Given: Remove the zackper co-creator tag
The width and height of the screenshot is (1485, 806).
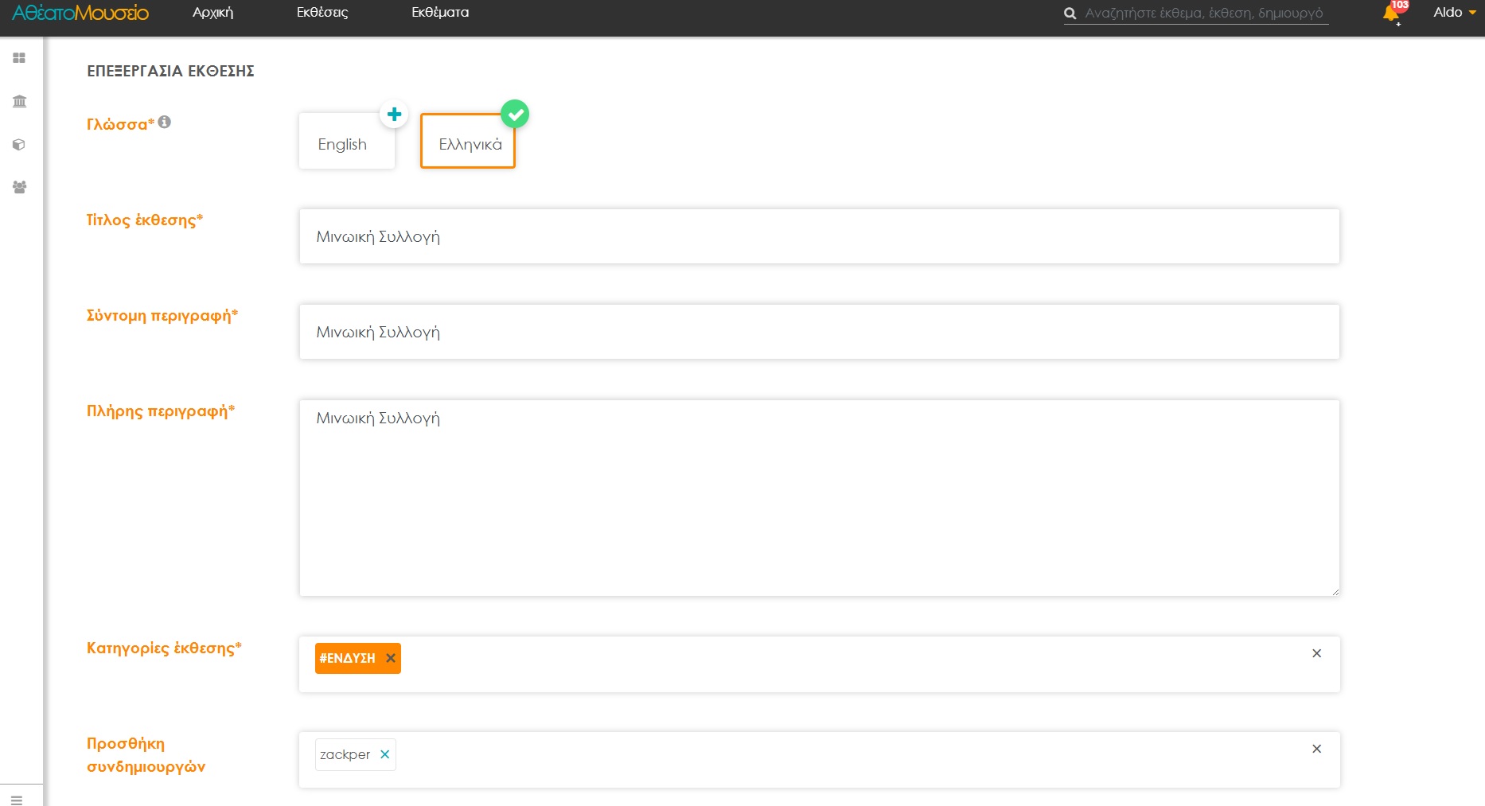Looking at the screenshot, I should [x=385, y=754].
